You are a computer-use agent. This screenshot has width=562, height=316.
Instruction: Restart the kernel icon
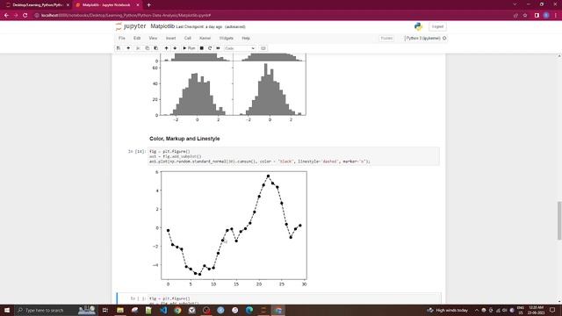210,48
